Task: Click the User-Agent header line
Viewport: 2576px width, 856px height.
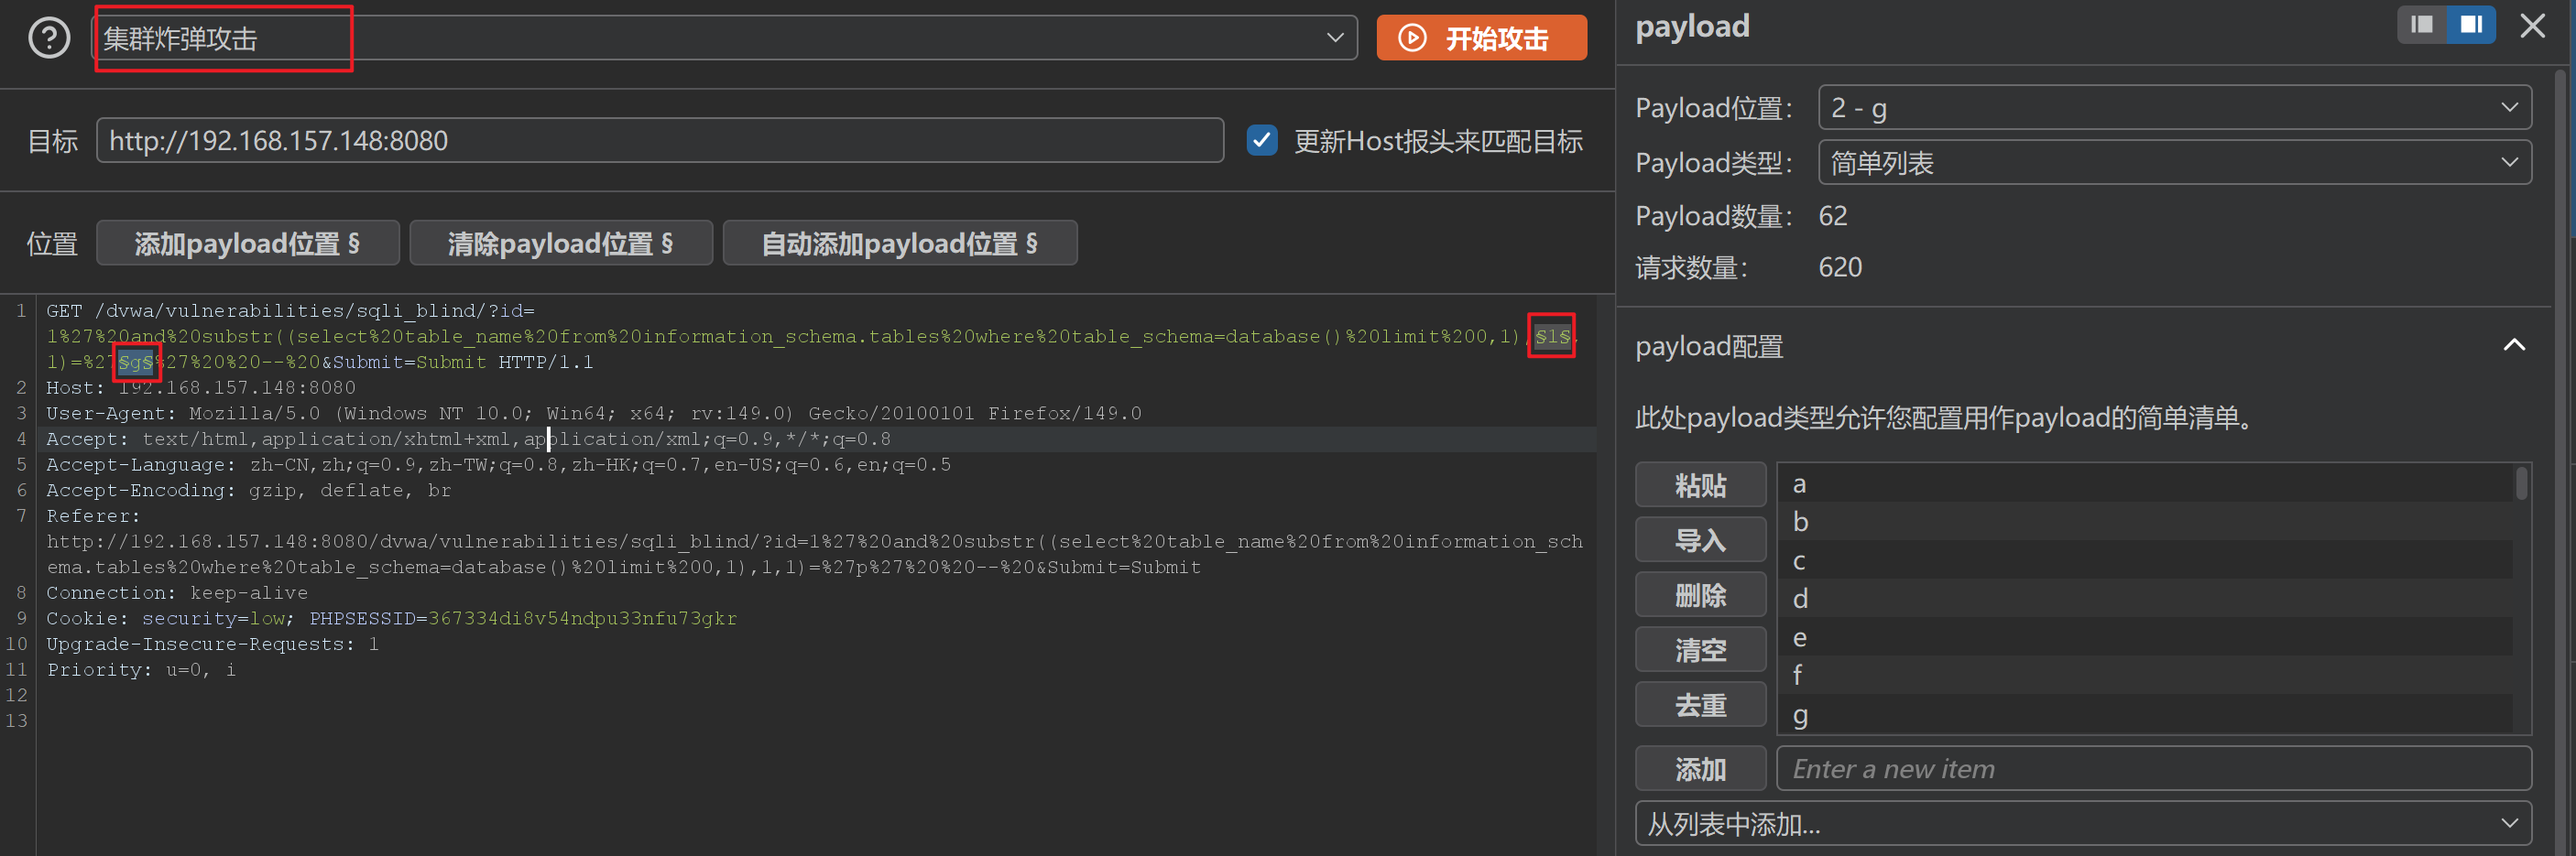Action: pyautogui.click(x=594, y=414)
